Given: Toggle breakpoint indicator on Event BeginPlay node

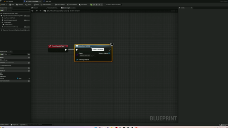Looking at the screenshot, I should coord(67,46).
